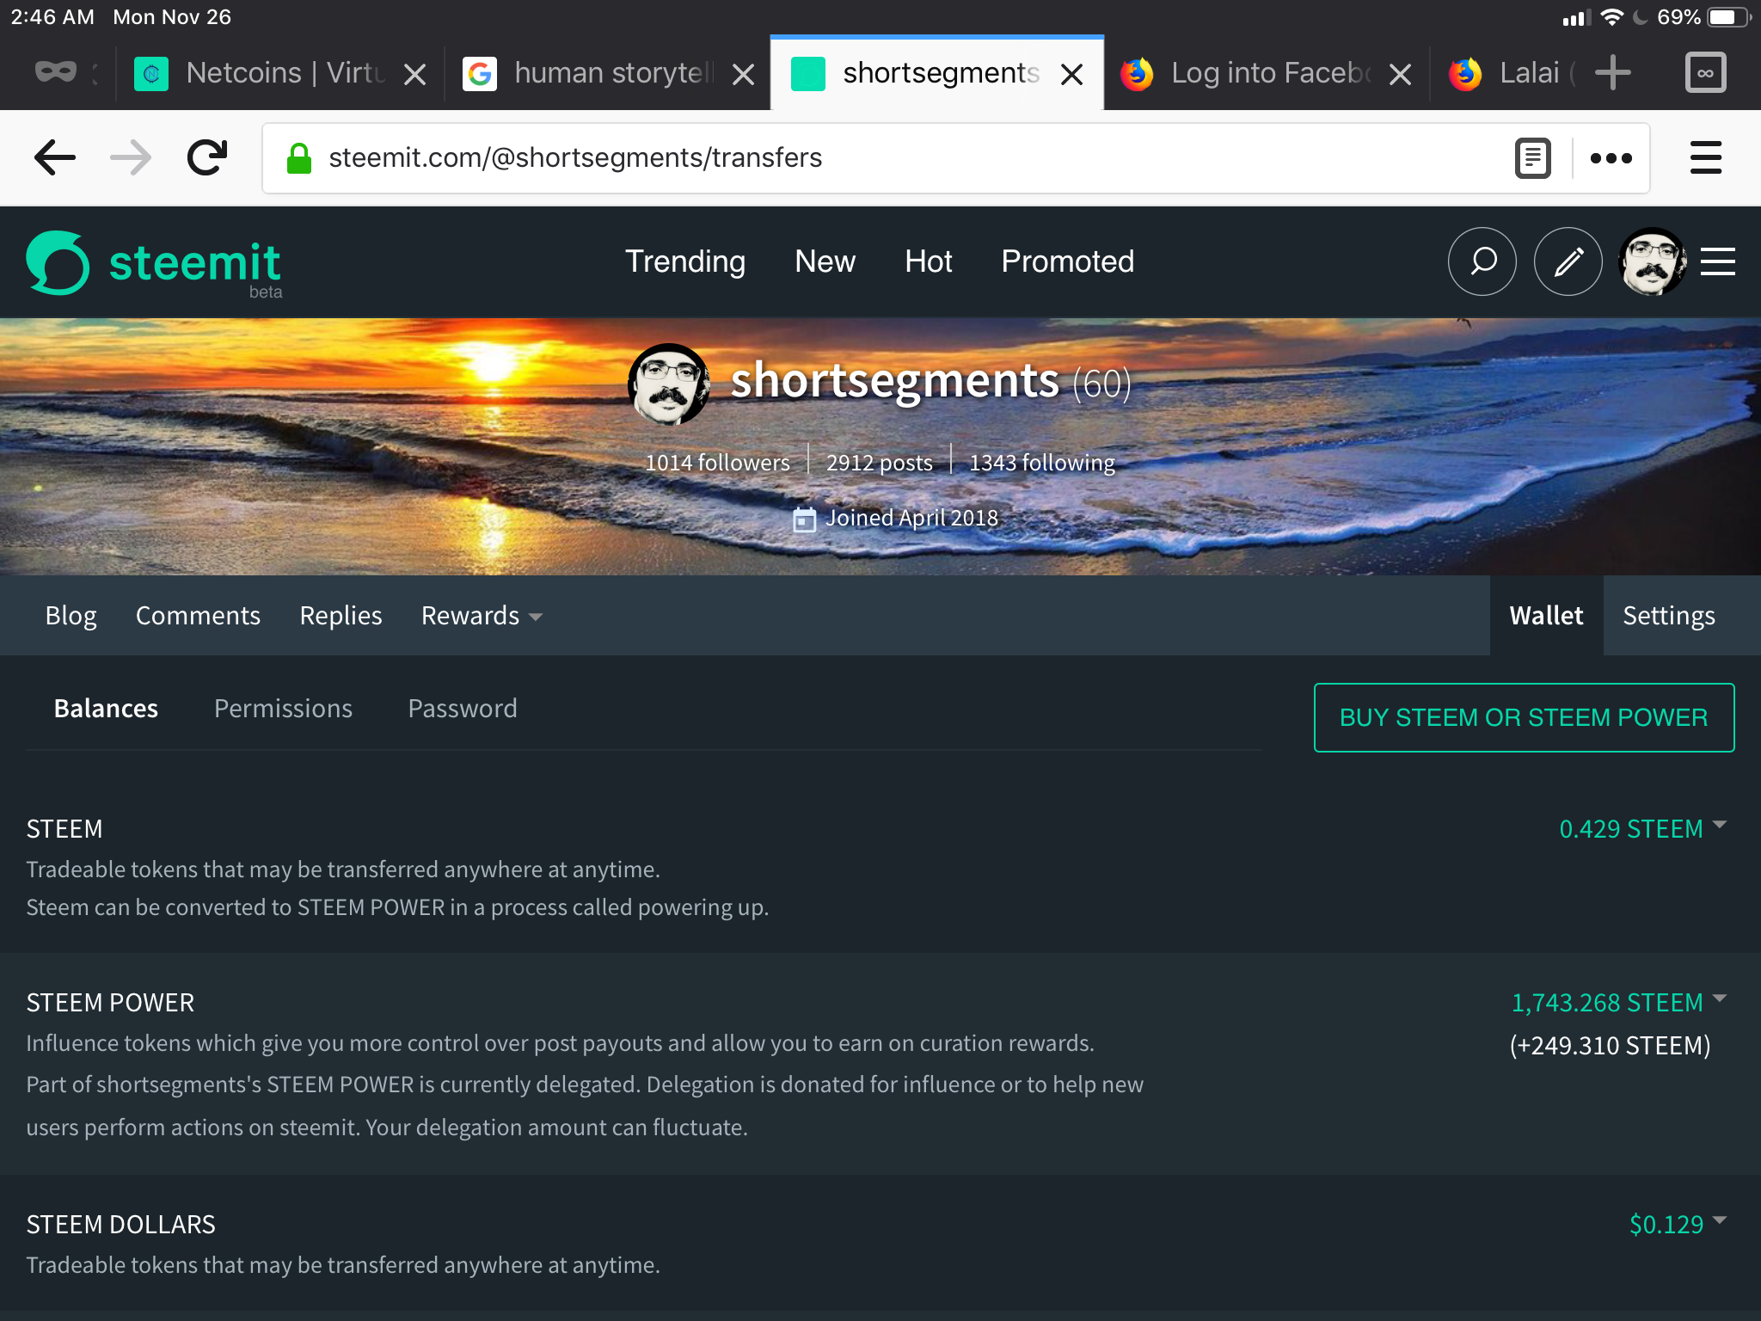This screenshot has height=1321, width=1761.
Task: Open the Firefox main menu icon
Action: click(x=1705, y=157)
